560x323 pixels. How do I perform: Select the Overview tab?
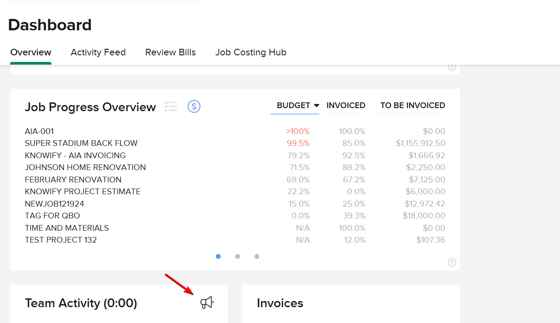30,52
